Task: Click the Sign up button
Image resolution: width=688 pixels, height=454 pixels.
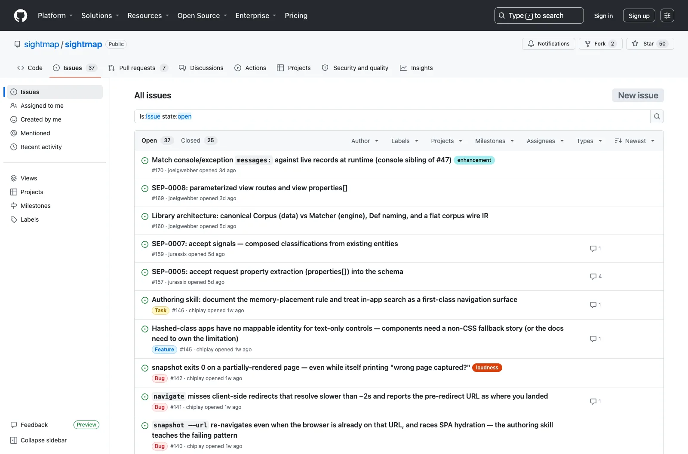Action: point(639,16)
